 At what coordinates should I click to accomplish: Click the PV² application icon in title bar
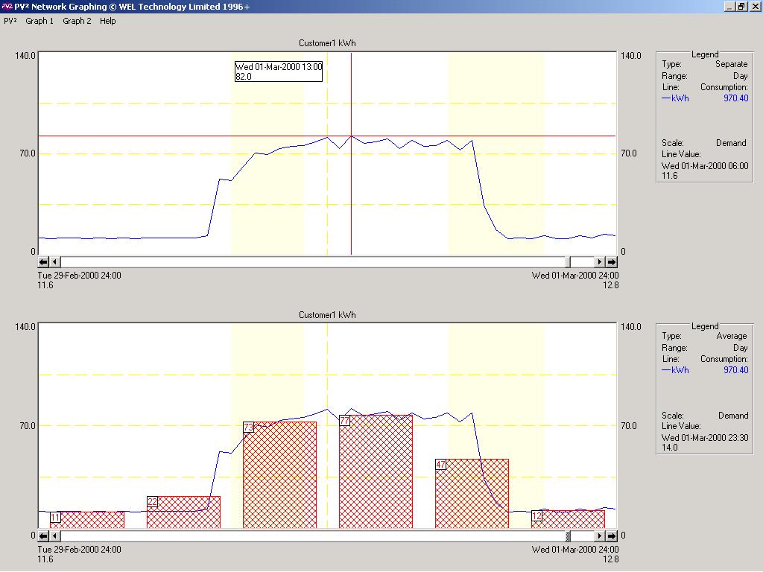click(7, 6)
